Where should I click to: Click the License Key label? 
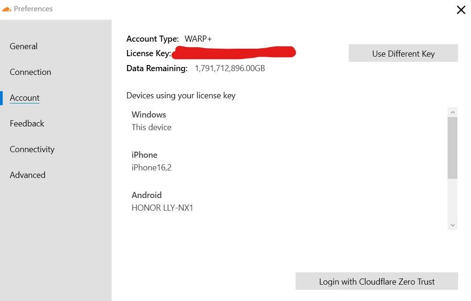(149, 53)
